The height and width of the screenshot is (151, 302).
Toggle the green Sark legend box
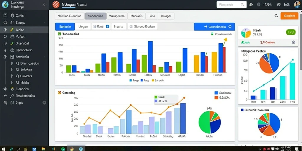click(156, 97)
